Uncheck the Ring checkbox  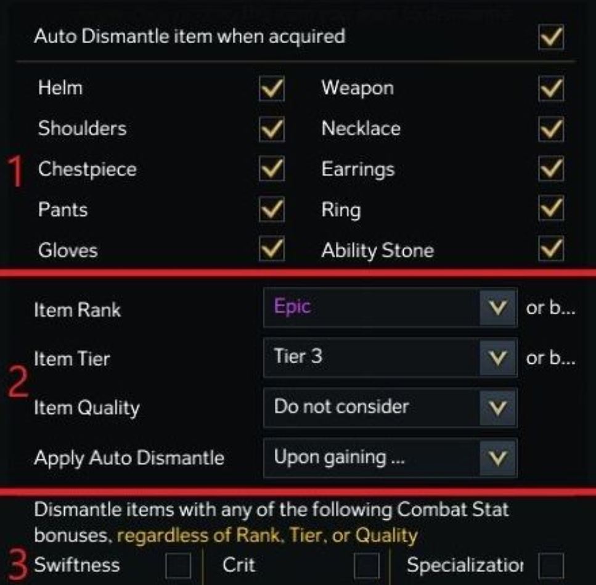550,211
